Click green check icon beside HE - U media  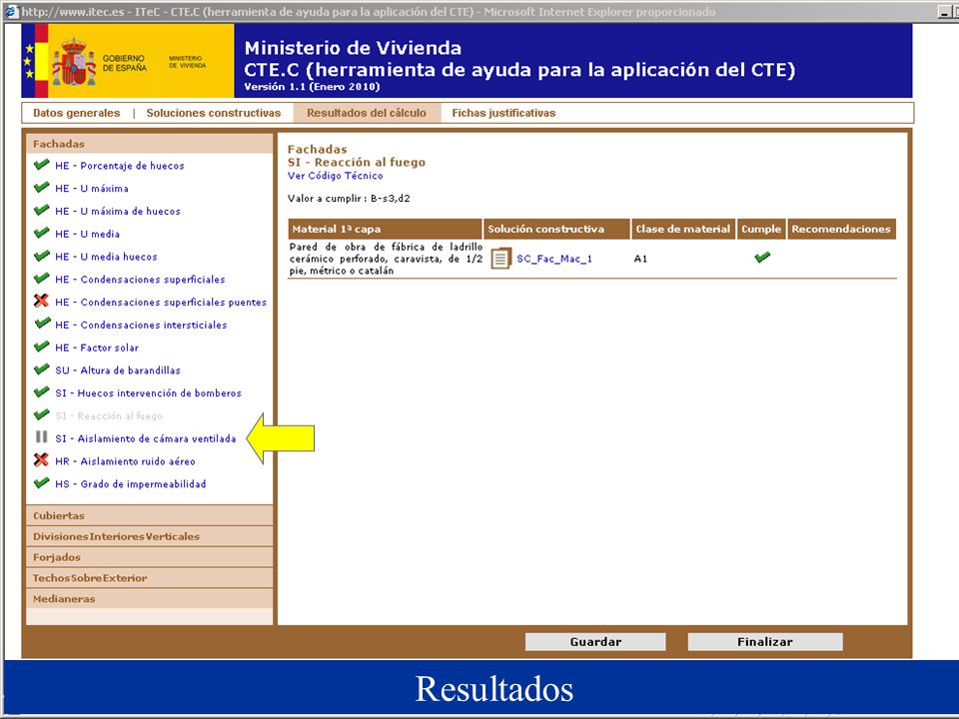pos(42,233)
